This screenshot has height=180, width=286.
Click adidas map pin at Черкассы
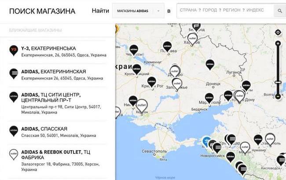pos(134,50)
